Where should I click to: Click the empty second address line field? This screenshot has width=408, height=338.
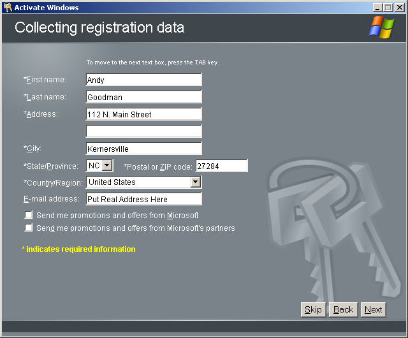point(143,131)
